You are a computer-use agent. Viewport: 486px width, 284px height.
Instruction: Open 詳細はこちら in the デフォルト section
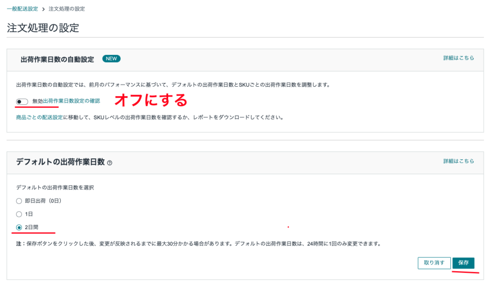[458, 161]
